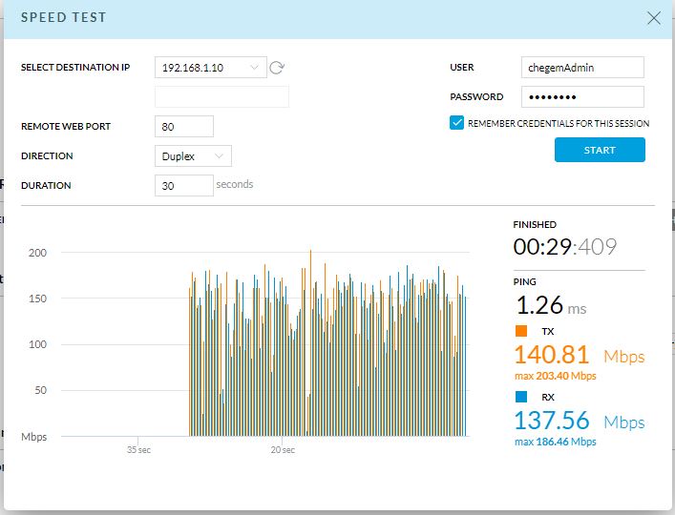Click the 200 y-axis label
The width and height of the screenshot is (675, 515).
pyautogui.click(x=37, y=253)
